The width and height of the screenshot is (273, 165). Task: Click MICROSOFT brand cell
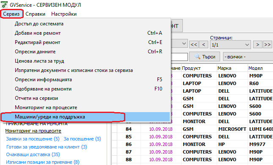pyautogui.click(x=232, y=129)
